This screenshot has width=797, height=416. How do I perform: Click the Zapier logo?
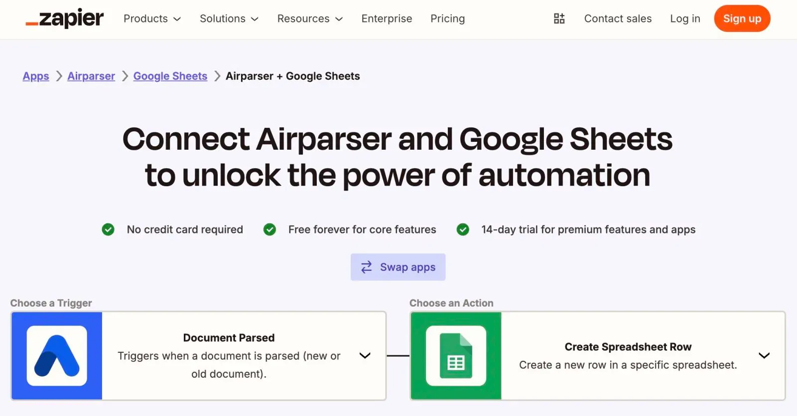point(65,19)
